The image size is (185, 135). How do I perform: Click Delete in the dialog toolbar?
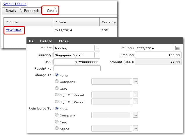[46, 41]
